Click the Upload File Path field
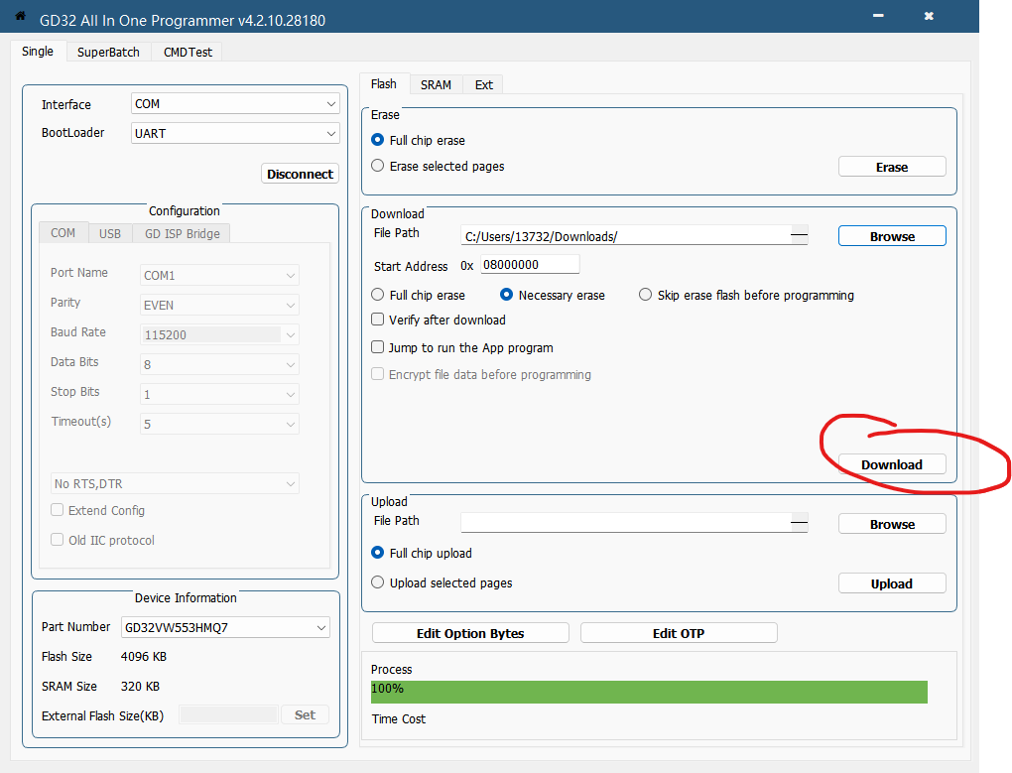This screenshot has height=773, width=1012. tap(625, 523)
